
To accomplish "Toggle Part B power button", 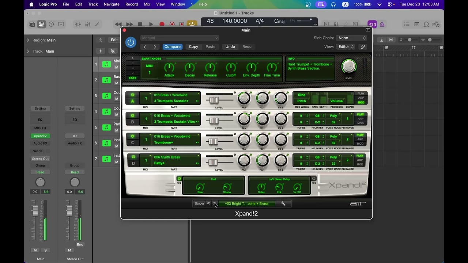I will [132, 115].
